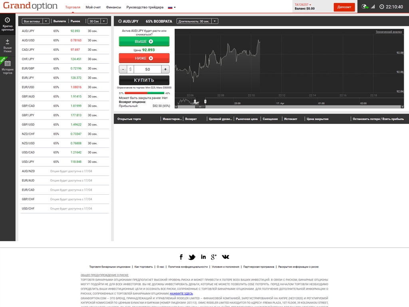The width and height of the screenshot is (409, 307).
Task: Open the Google Plus icon
Action: point(214,257)
